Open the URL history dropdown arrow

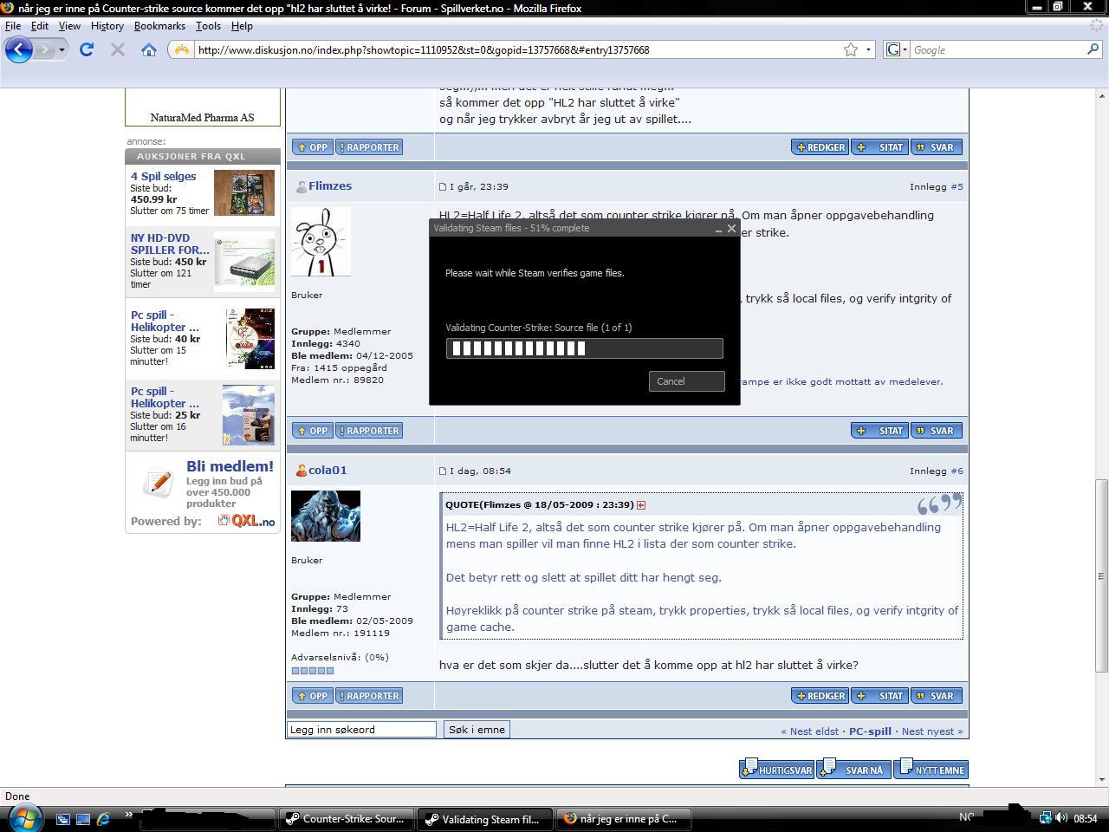click(868, 49)
